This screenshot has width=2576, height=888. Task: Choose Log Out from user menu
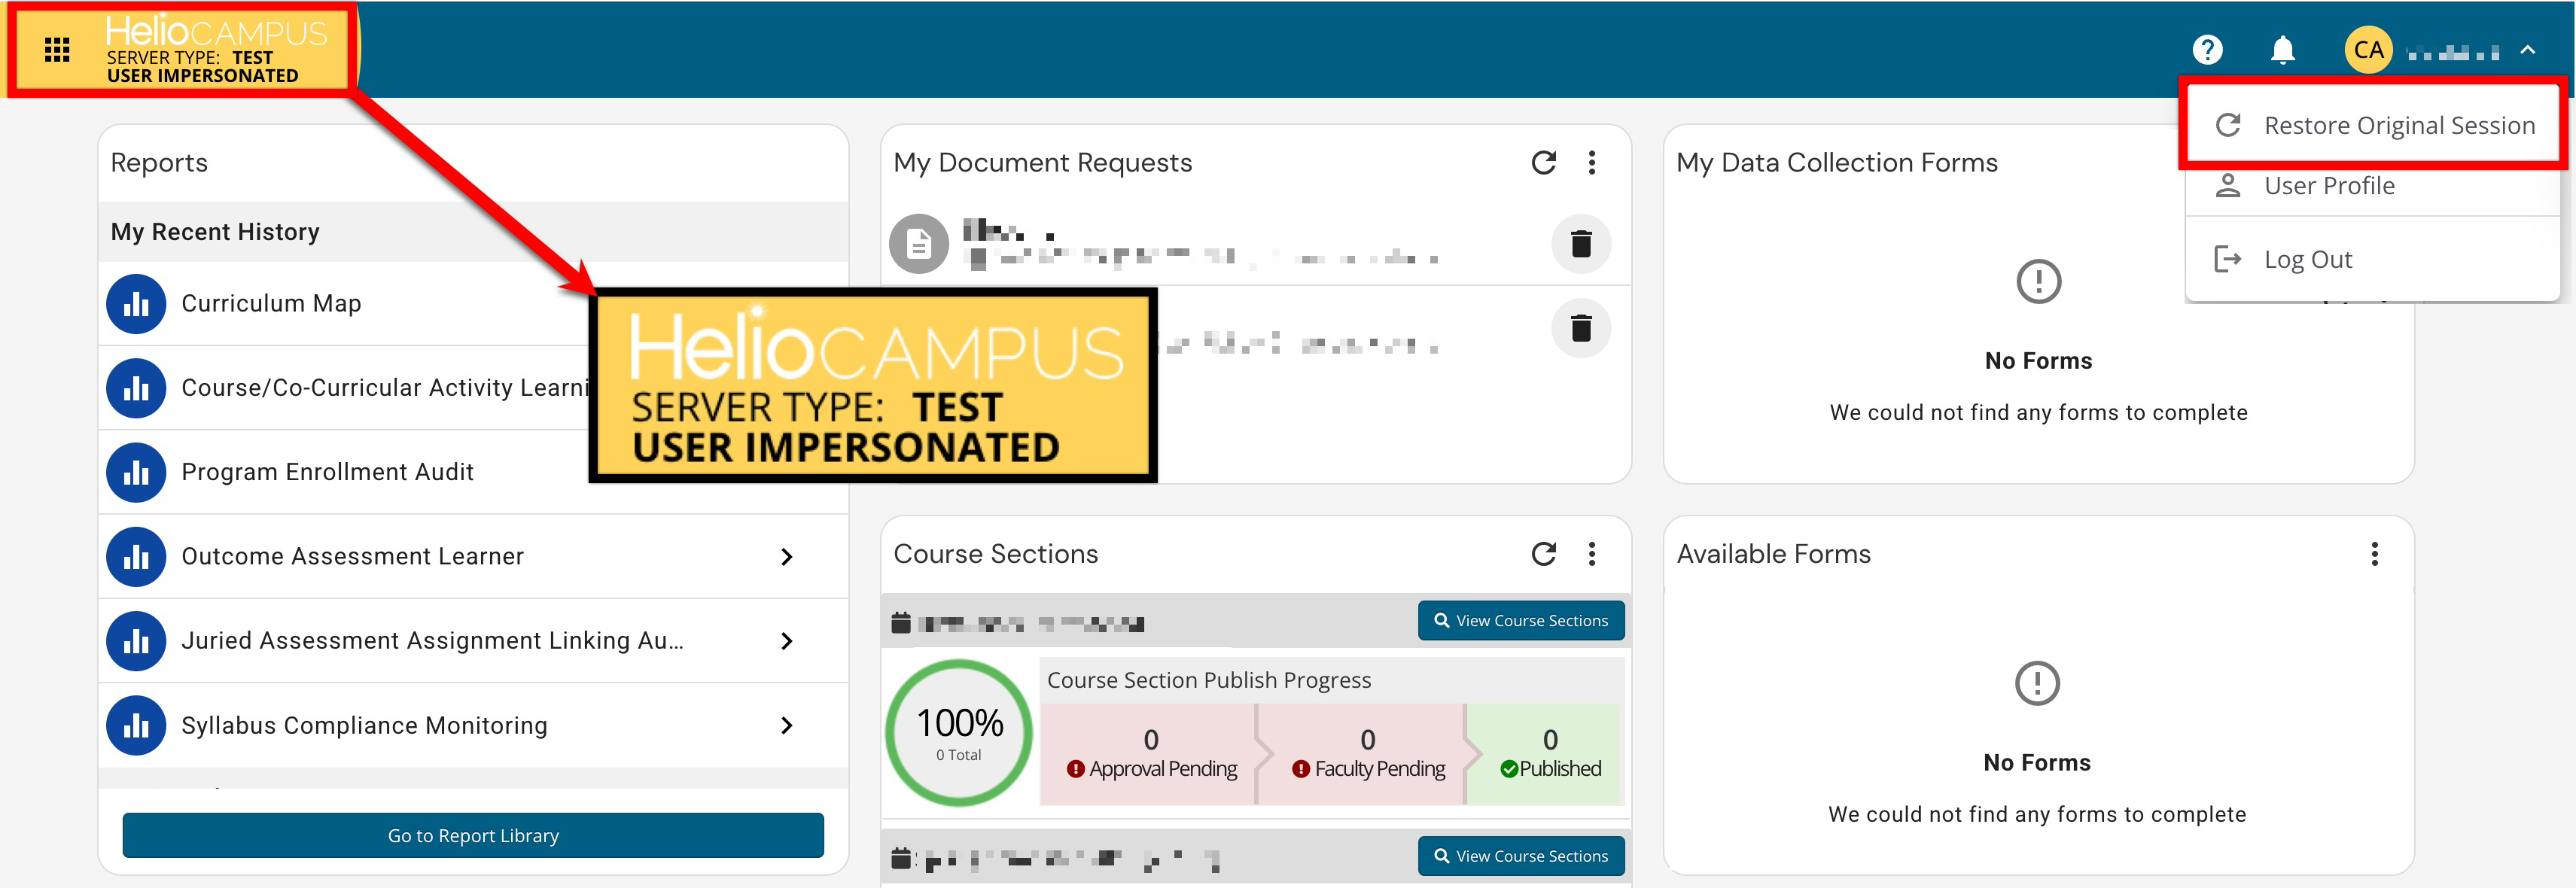2372,259
